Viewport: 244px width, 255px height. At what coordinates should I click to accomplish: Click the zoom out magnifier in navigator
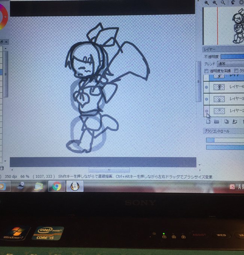[215, 3]
